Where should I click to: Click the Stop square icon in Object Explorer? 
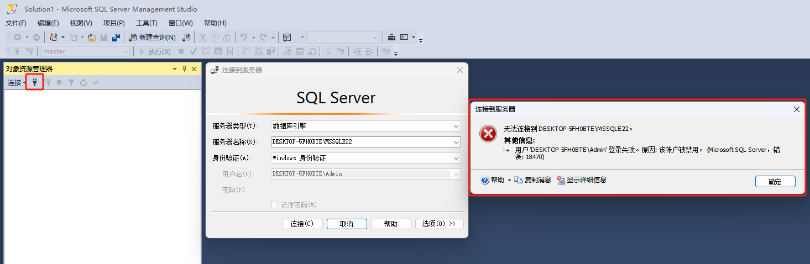point(59,82)
